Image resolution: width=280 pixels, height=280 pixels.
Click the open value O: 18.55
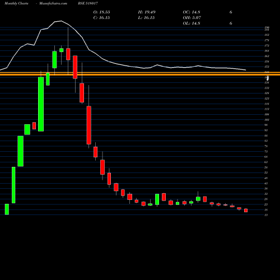(x=102, y=12)
